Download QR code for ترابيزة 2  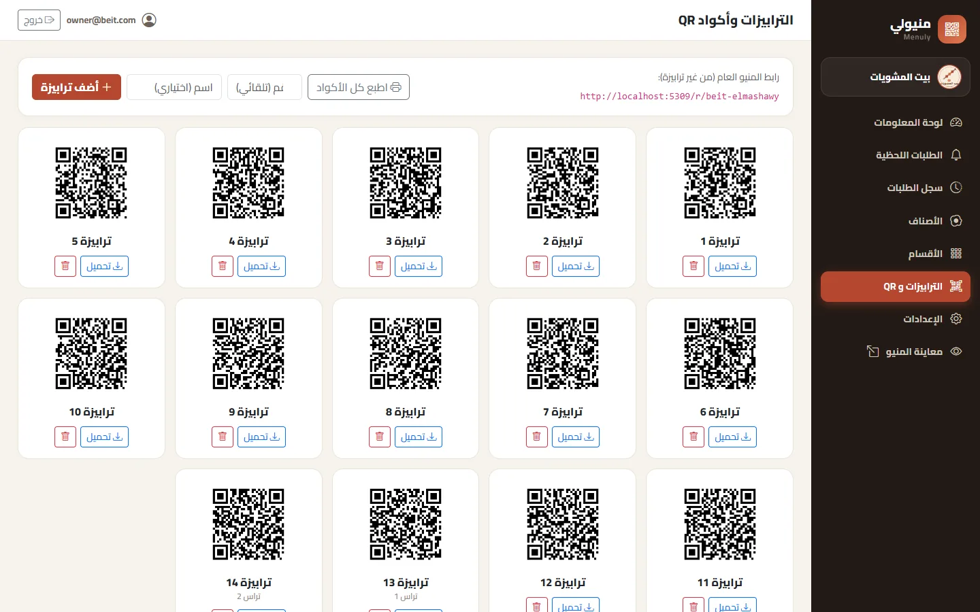576,266
